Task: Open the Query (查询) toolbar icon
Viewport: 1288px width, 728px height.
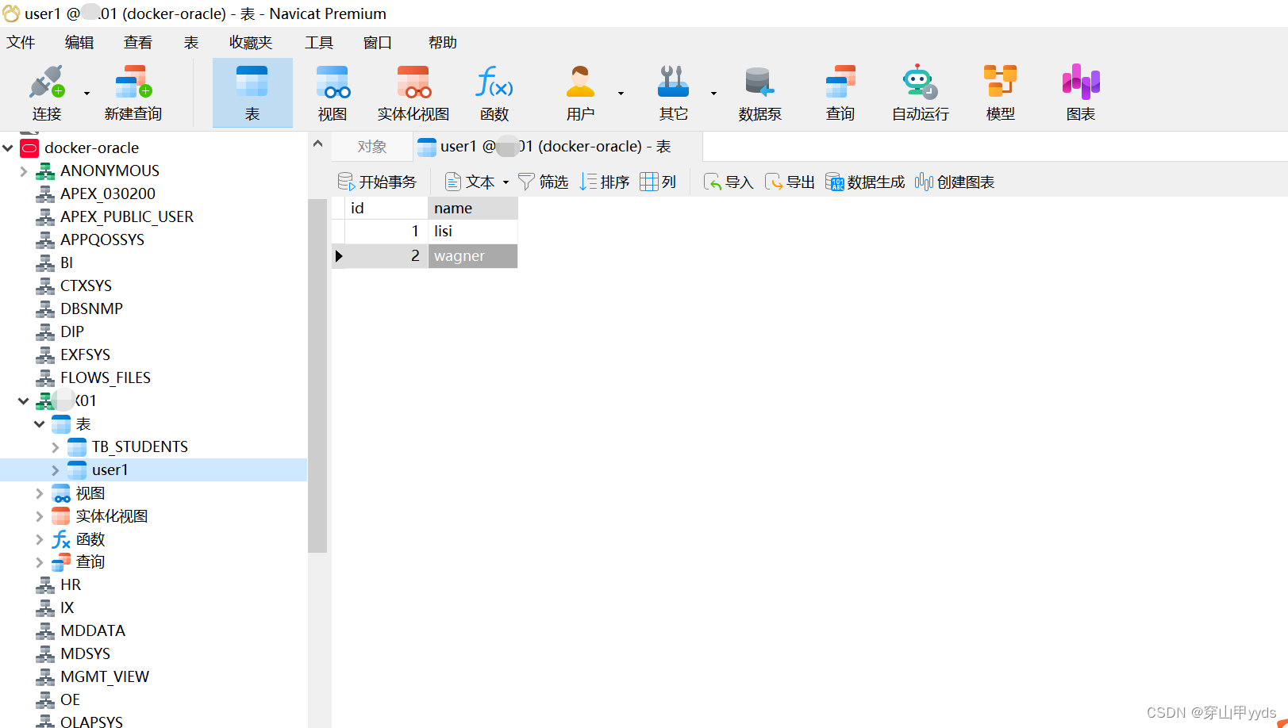Action: 840,93
